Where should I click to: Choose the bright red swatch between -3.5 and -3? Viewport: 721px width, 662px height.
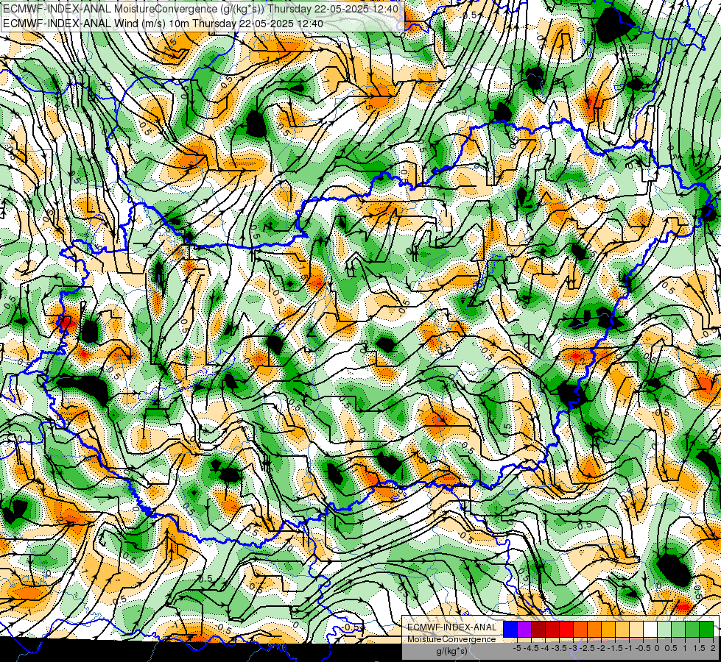(566, 629)
